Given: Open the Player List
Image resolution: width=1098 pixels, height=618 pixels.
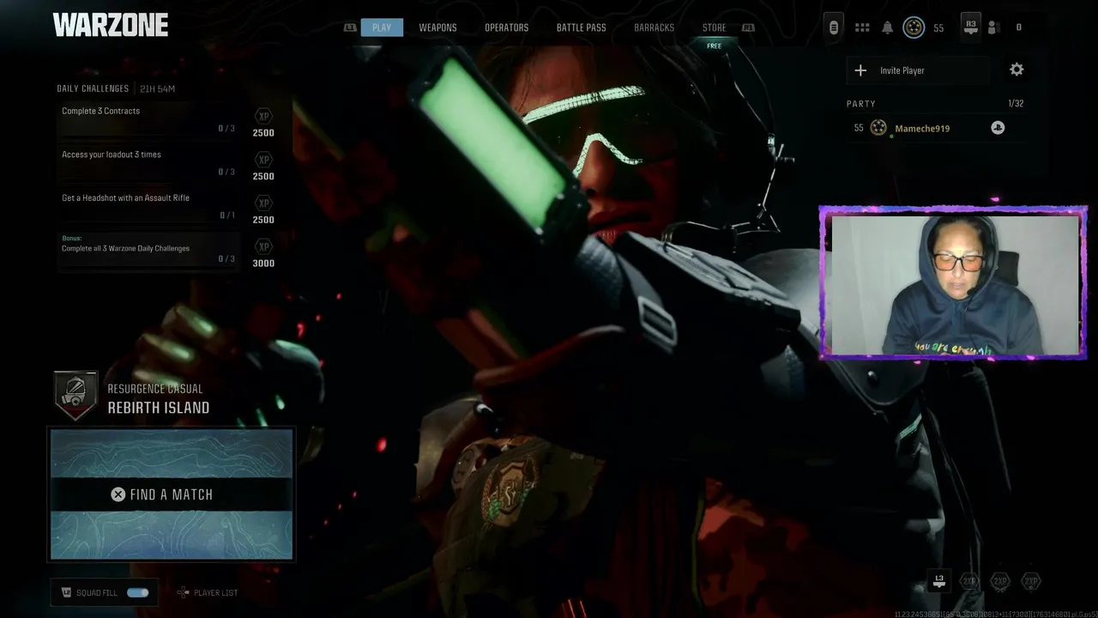Looking at the screenshot, I should 208,592.
